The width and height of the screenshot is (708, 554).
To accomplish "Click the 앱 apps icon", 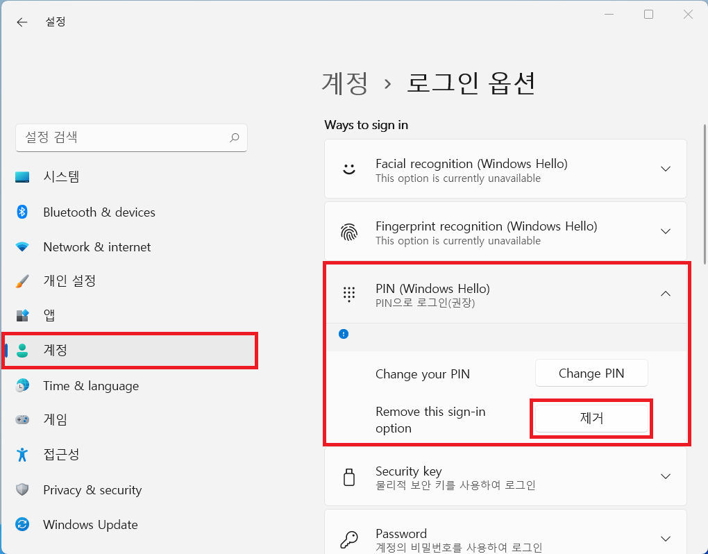I will click(22, 315).
